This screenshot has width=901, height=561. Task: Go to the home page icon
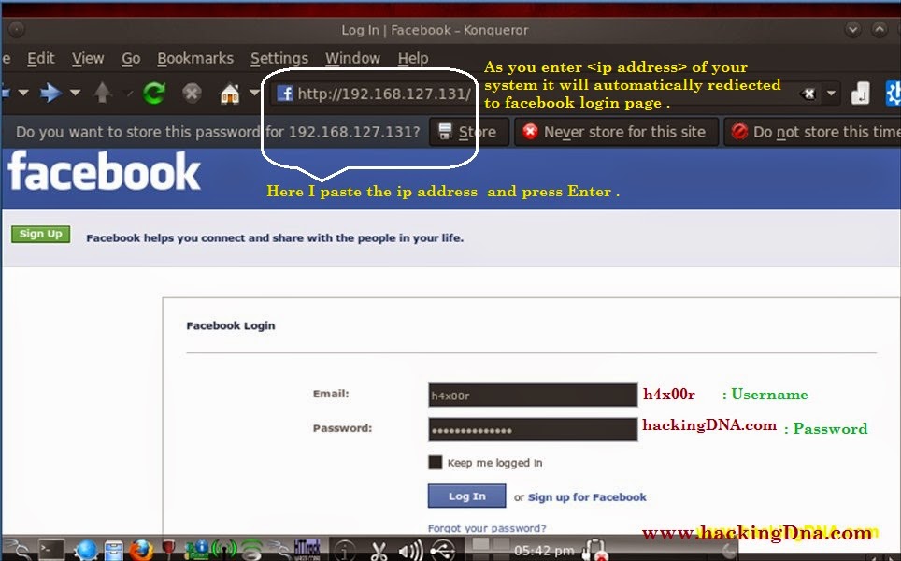[x=230, y=93]
